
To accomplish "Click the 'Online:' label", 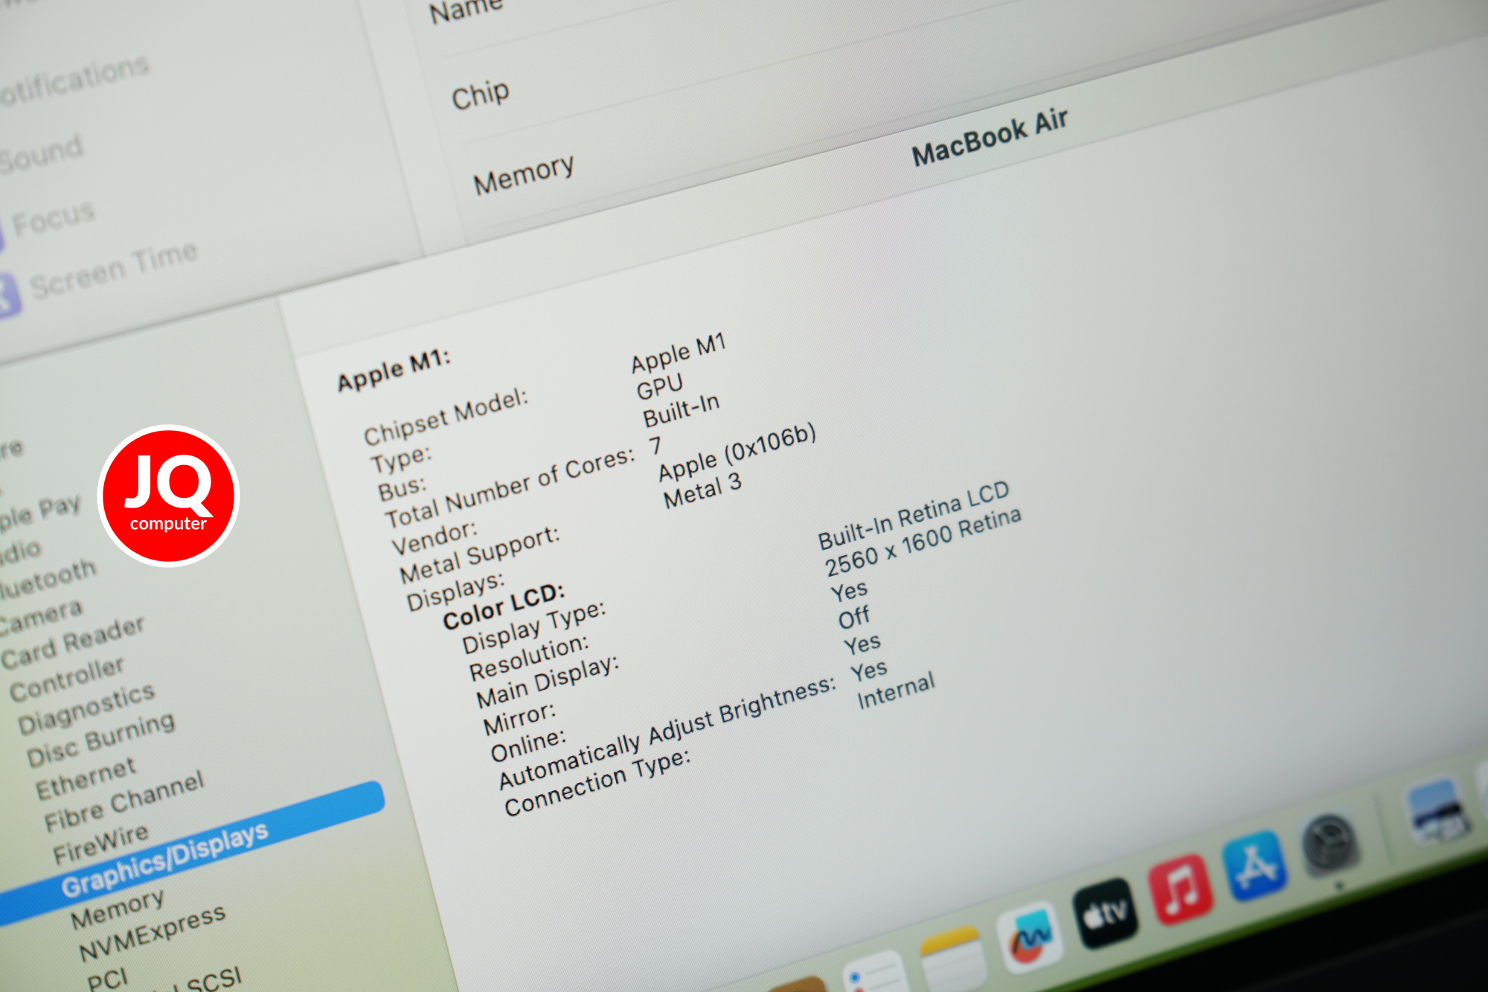I will click(528, 746).
